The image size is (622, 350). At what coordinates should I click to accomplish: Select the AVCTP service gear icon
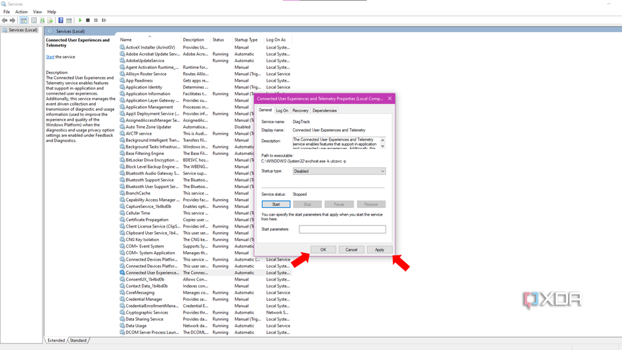pos(122,134)
